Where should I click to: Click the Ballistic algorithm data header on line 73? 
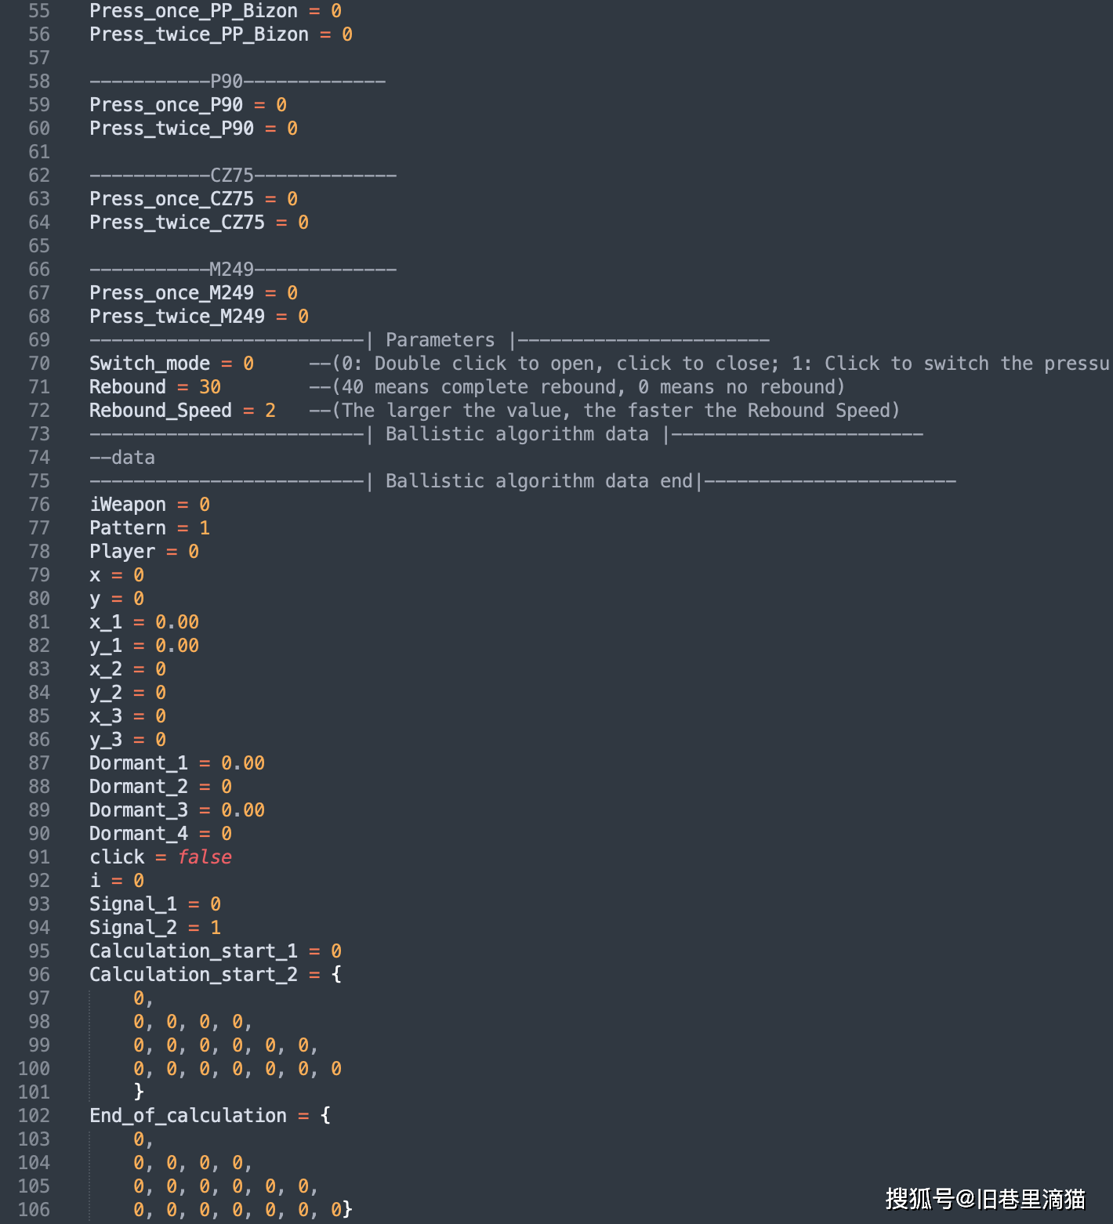coord(506,434)
